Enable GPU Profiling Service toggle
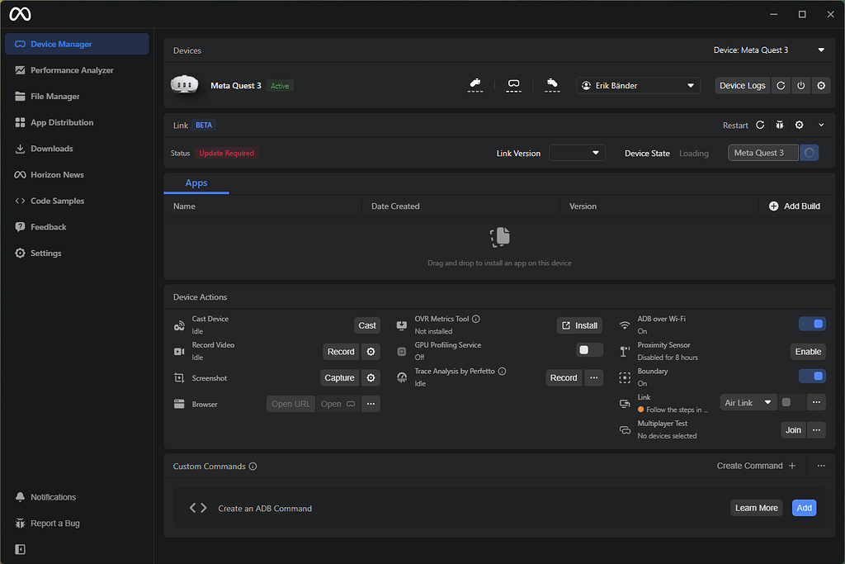The height and width of the screenshot is (564, 845). click(x=589, y=350)
